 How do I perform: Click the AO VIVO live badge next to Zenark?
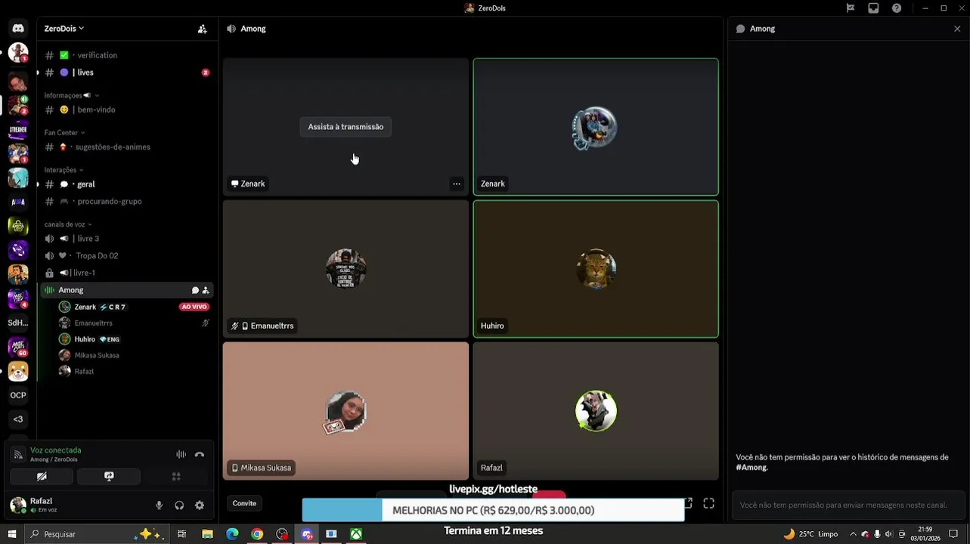[x=194, y=307]
